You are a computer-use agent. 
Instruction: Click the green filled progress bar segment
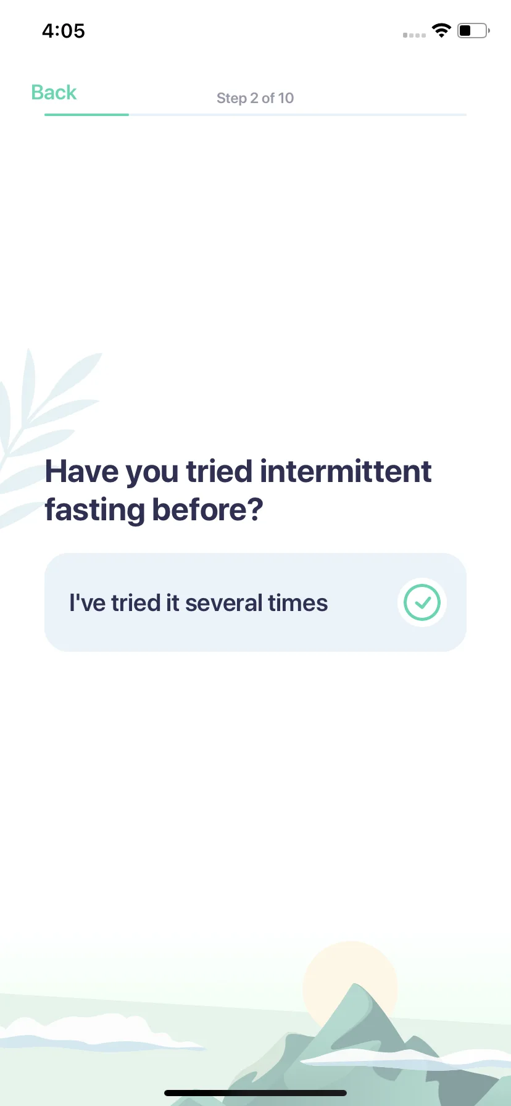[x=86, y=115]
